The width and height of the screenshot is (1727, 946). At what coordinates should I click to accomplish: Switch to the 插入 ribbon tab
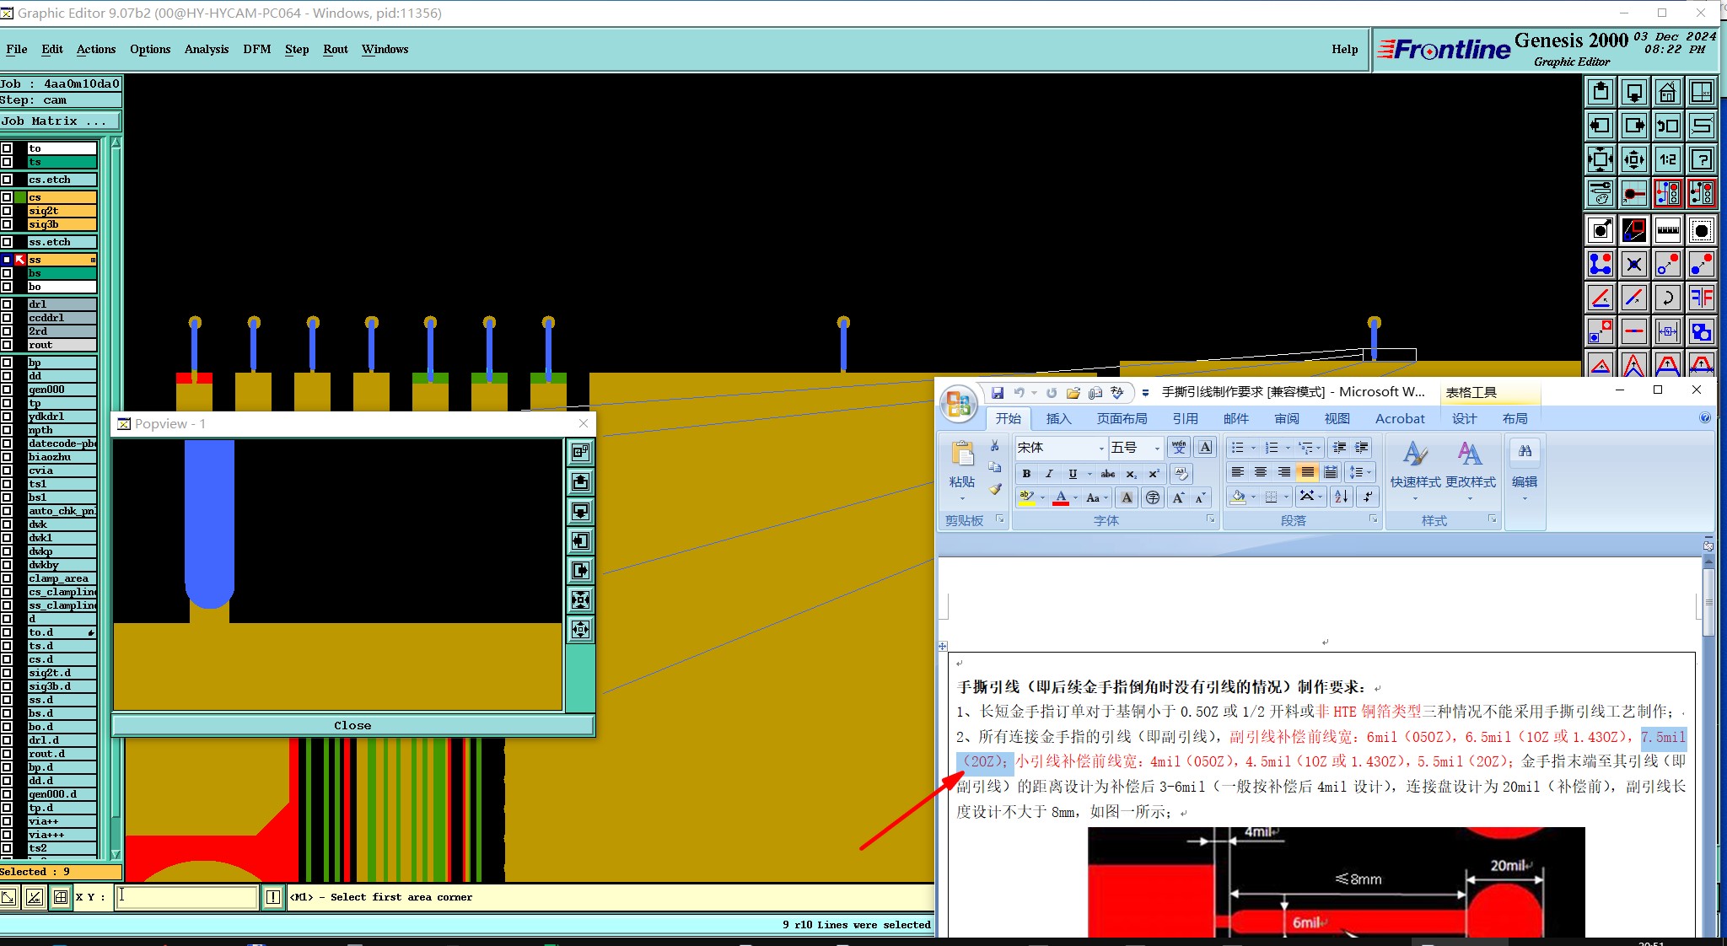[x=1058, y=419]
